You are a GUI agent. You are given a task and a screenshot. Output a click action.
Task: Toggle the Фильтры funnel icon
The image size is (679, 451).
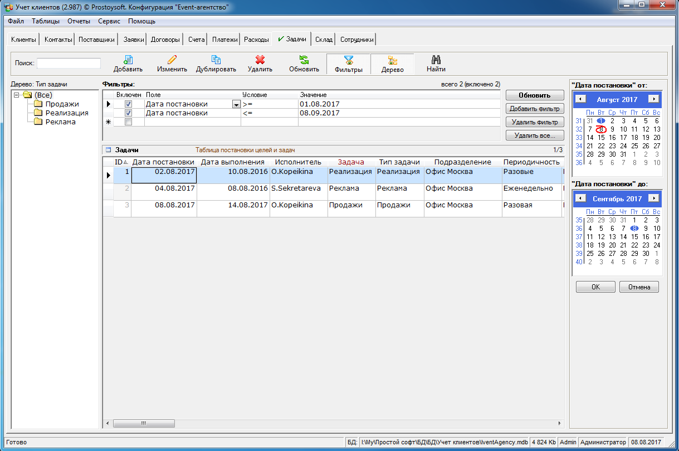[x=349, y=60]
